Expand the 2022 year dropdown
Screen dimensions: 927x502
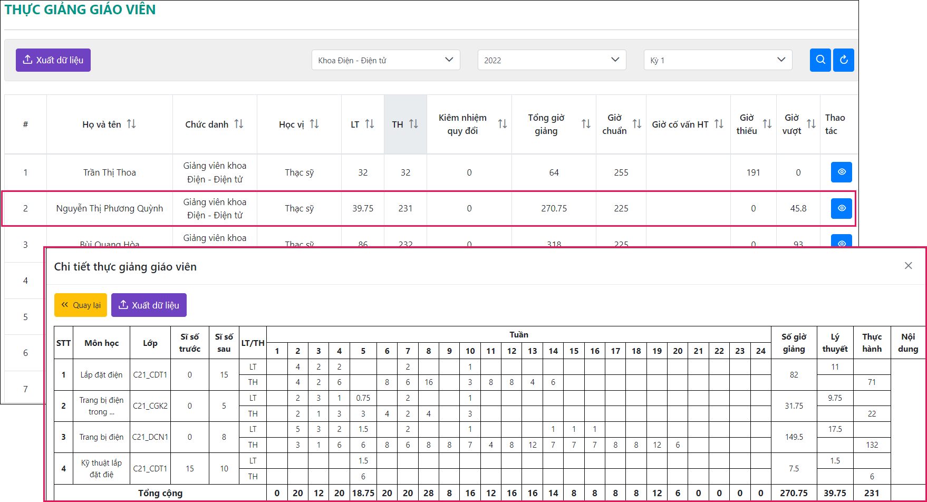tap(552, 60)
